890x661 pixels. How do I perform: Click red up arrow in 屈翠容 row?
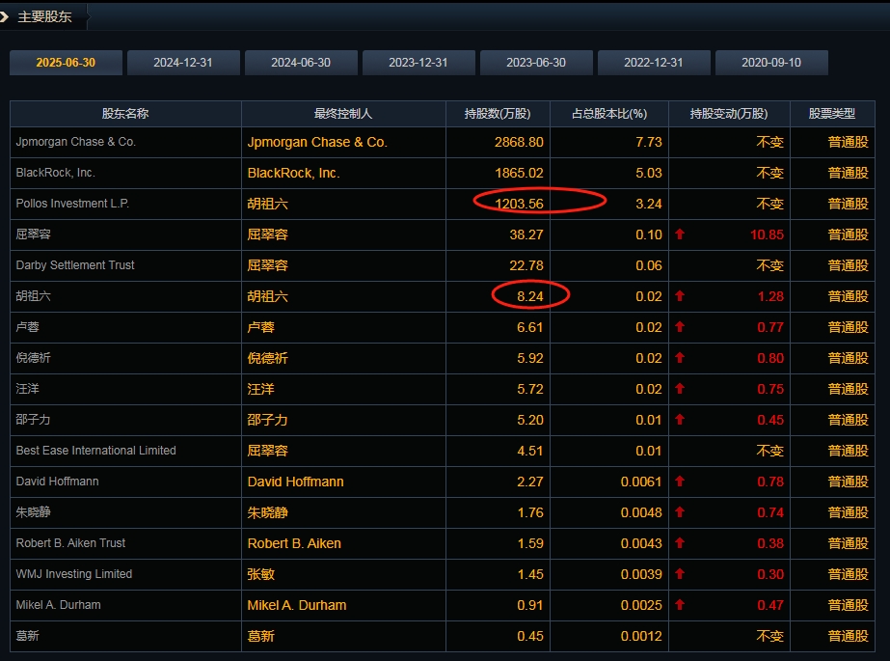click(x=680, y=234)
